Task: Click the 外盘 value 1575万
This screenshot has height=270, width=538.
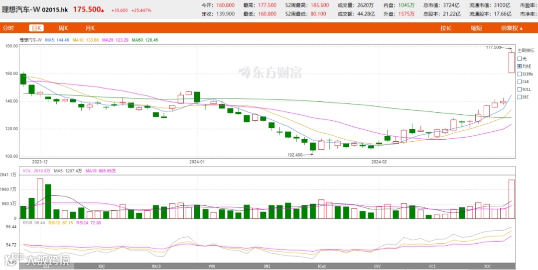Action: coord(406,14)
